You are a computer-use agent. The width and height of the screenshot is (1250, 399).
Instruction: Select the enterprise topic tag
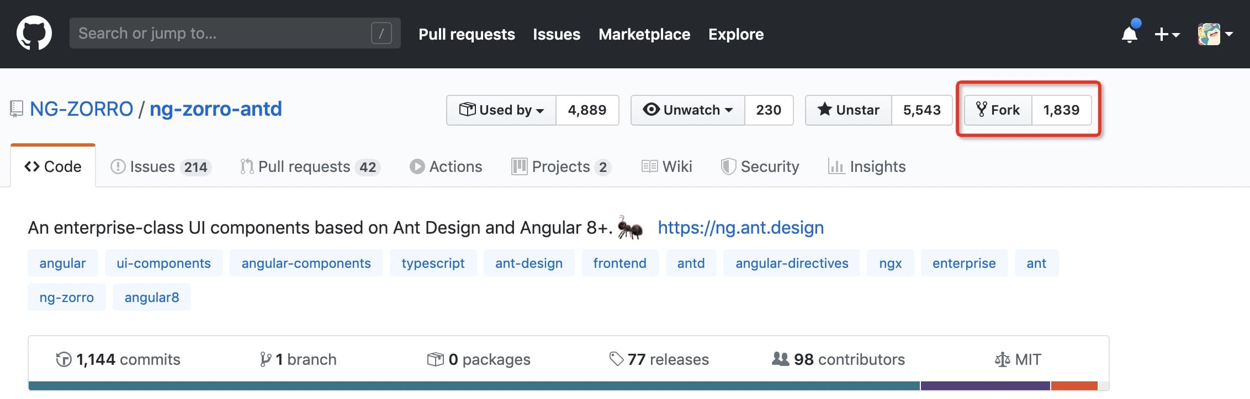click(x=965, y=263)
